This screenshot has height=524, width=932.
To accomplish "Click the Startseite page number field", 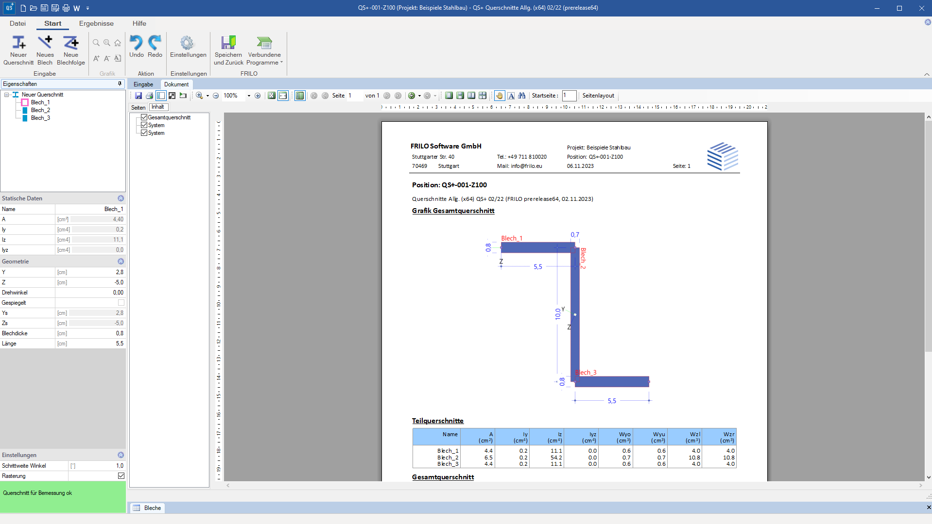I will (569, 96).
